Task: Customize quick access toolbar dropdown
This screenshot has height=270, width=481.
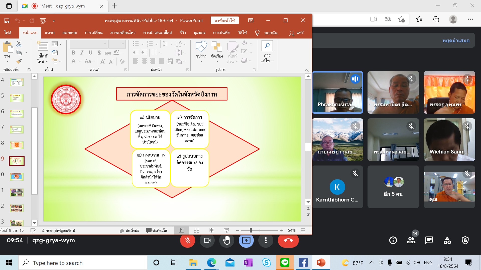Action: (x=54, y=21)
